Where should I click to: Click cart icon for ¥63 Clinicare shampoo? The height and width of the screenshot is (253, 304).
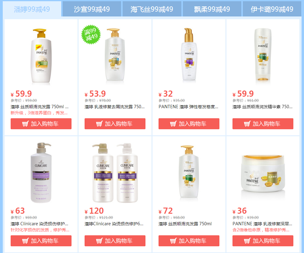pyautogui.click(x=25, y=241)
